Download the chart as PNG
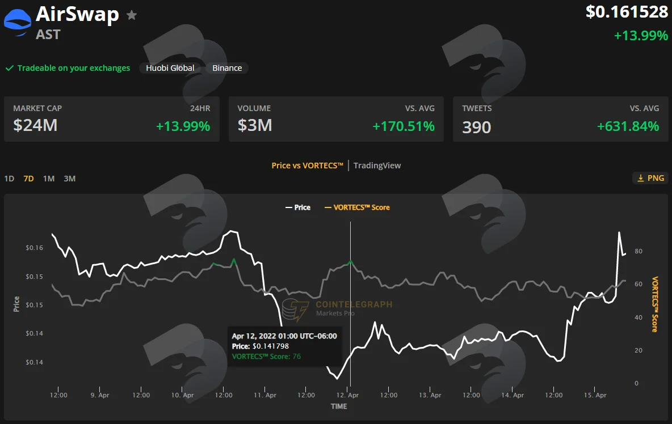Screen dimensions: 672x424 [x=650, y=178]
